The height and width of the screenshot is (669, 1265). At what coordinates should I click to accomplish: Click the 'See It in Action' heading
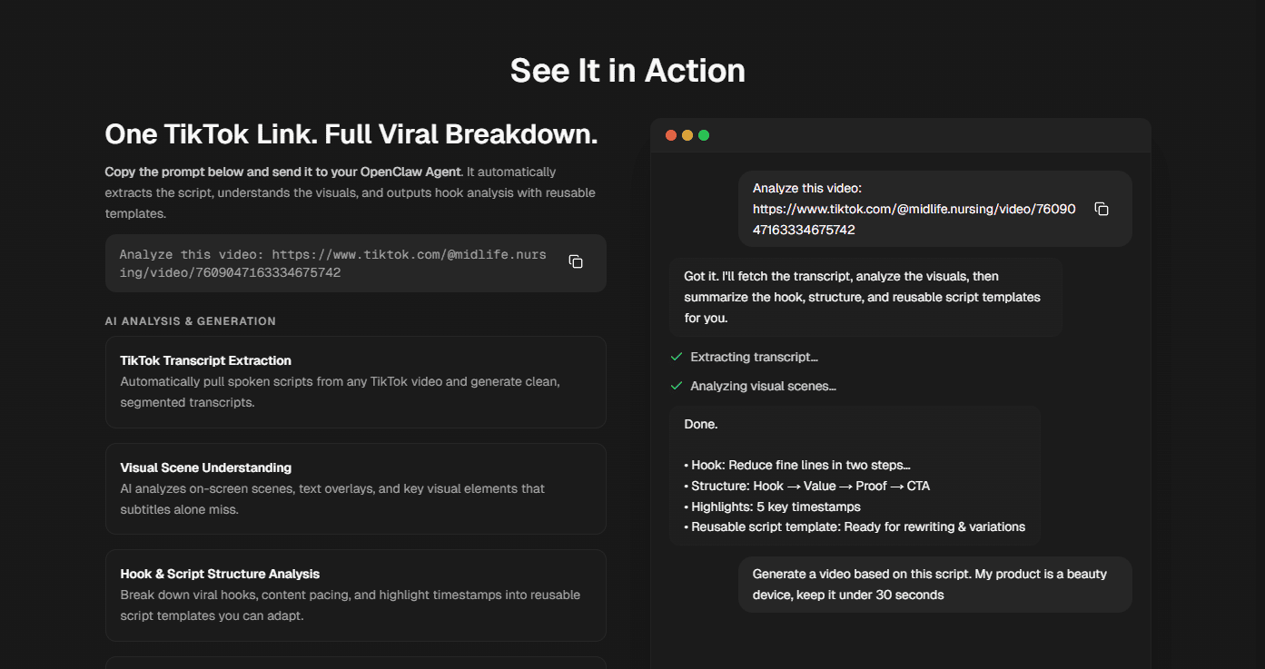tap(628, 71)
